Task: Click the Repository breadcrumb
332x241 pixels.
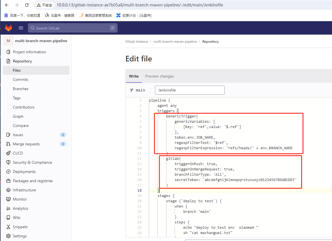Action: click(210, 42)
